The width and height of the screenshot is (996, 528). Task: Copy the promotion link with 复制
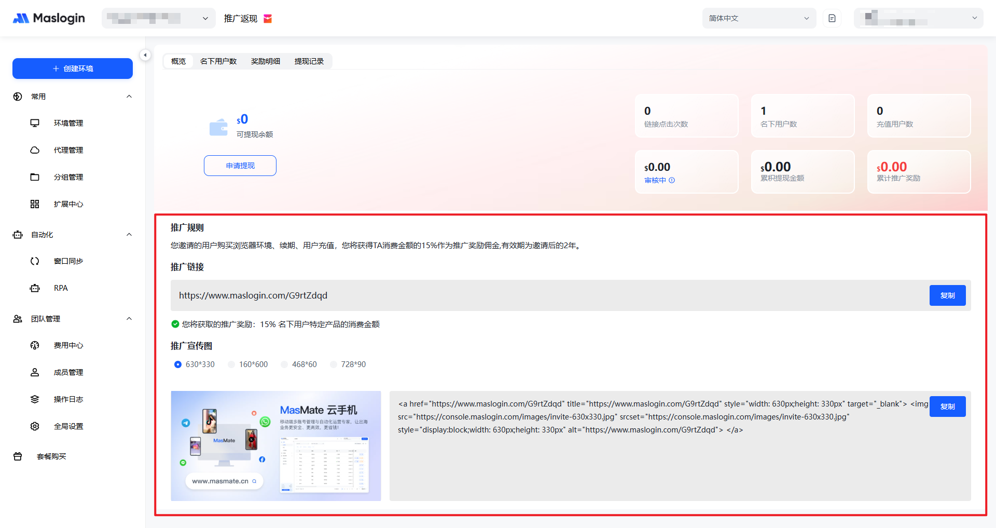point(947,295)
